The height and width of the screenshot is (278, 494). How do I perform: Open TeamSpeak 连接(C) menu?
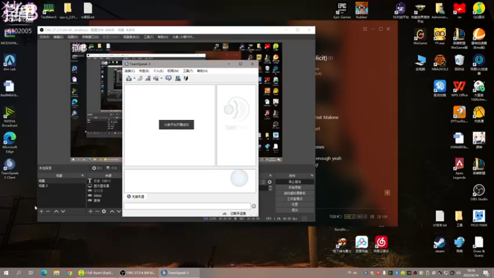[x=130, y=71]
